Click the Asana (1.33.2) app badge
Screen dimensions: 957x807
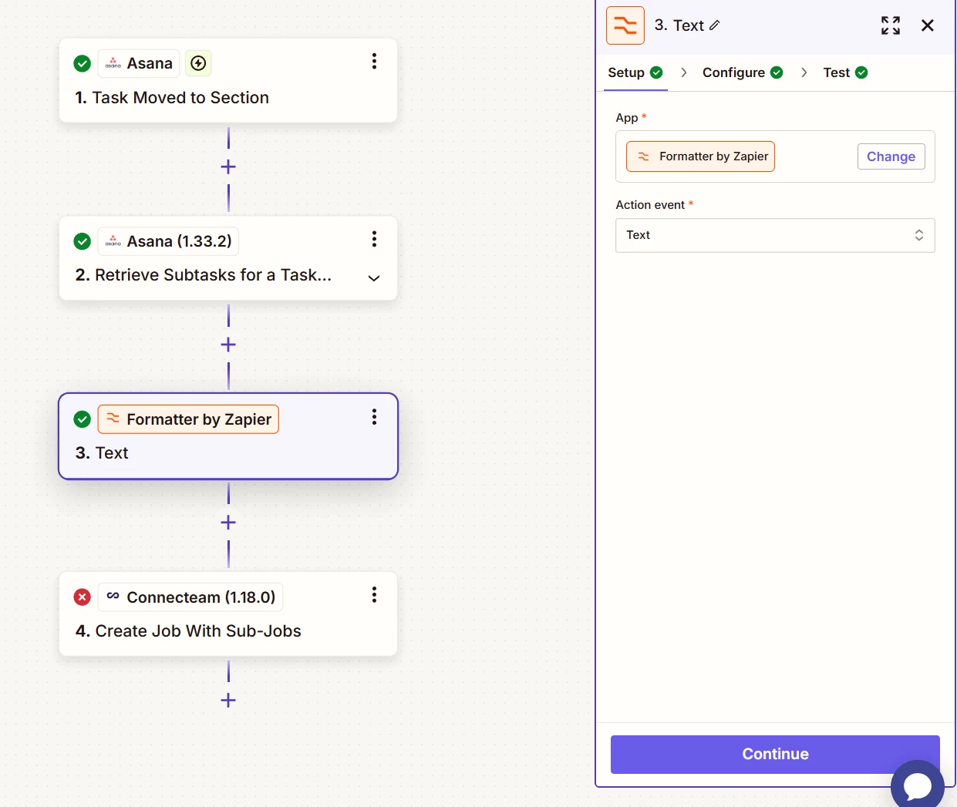pyautogui.click(x=168, y=241)
